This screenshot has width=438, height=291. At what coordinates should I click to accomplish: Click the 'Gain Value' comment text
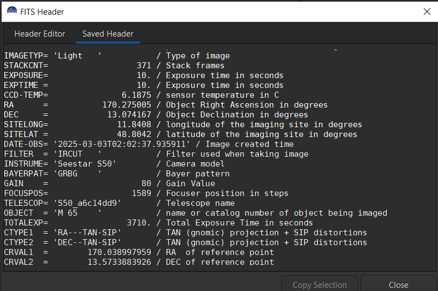(x=191, y=183)
